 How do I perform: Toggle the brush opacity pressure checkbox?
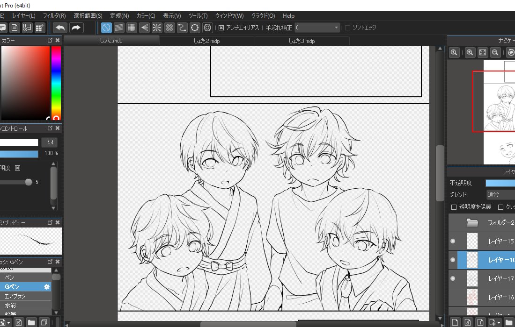point(17,168)
